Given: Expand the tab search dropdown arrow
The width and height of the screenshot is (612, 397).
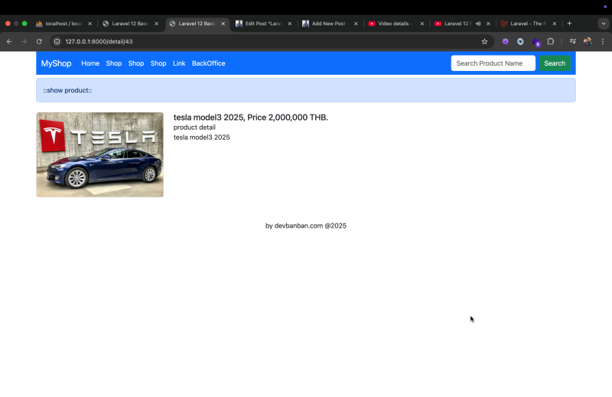Looking at the screenshot, I should 603,24.
